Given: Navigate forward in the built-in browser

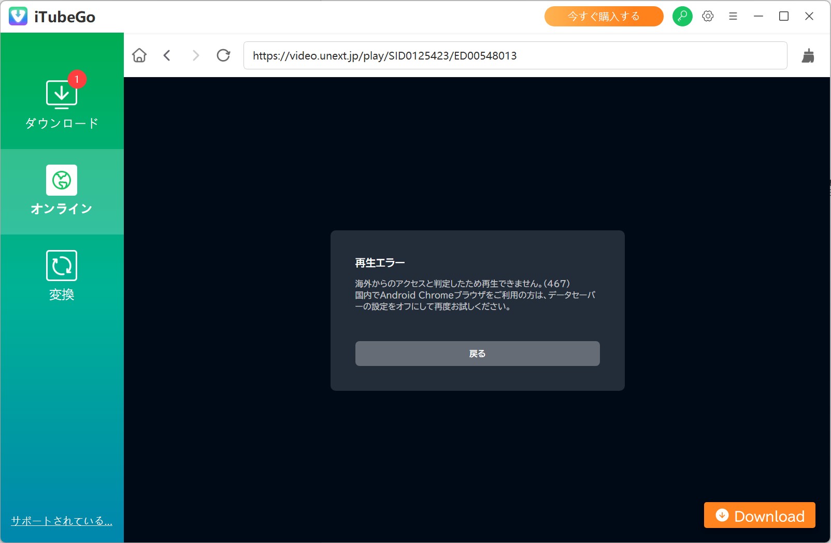Looking at the screenshot, I should coord(195,55).
